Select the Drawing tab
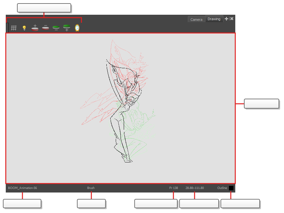The height and width of the screenshot is (213, 284). pyautogui.click(x=214, y=19)
